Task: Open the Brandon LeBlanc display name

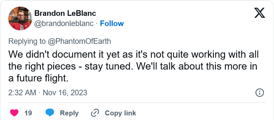Action: pyautogui.click(x=65, y=14)
